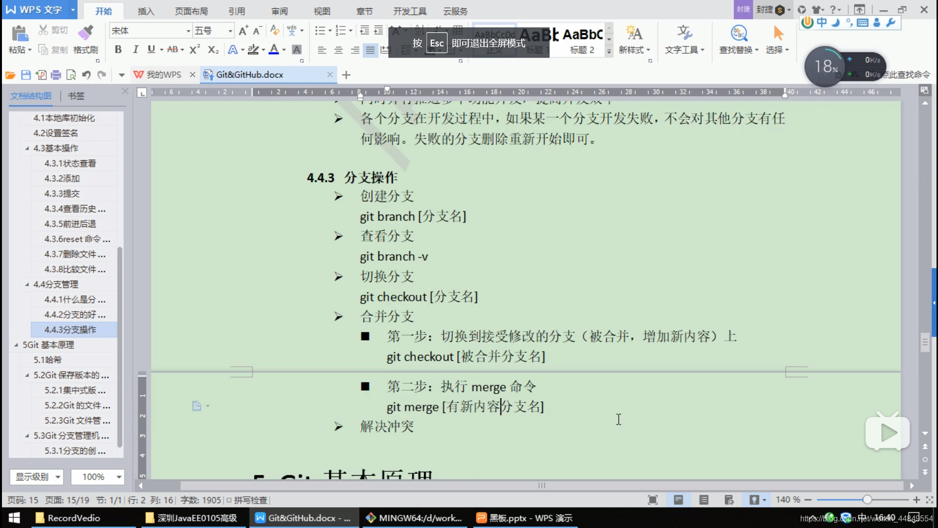
Task: Close the Git&GitHub.docx tab
Action: tap(330, 75)
